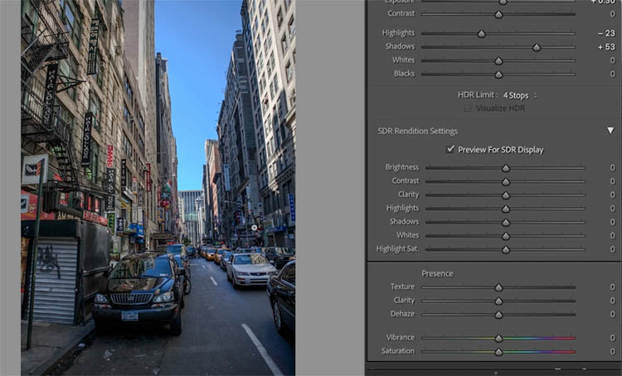Click the Presence Clarity slider handle
Screen dimensions: 622x376
coord(498,301)
